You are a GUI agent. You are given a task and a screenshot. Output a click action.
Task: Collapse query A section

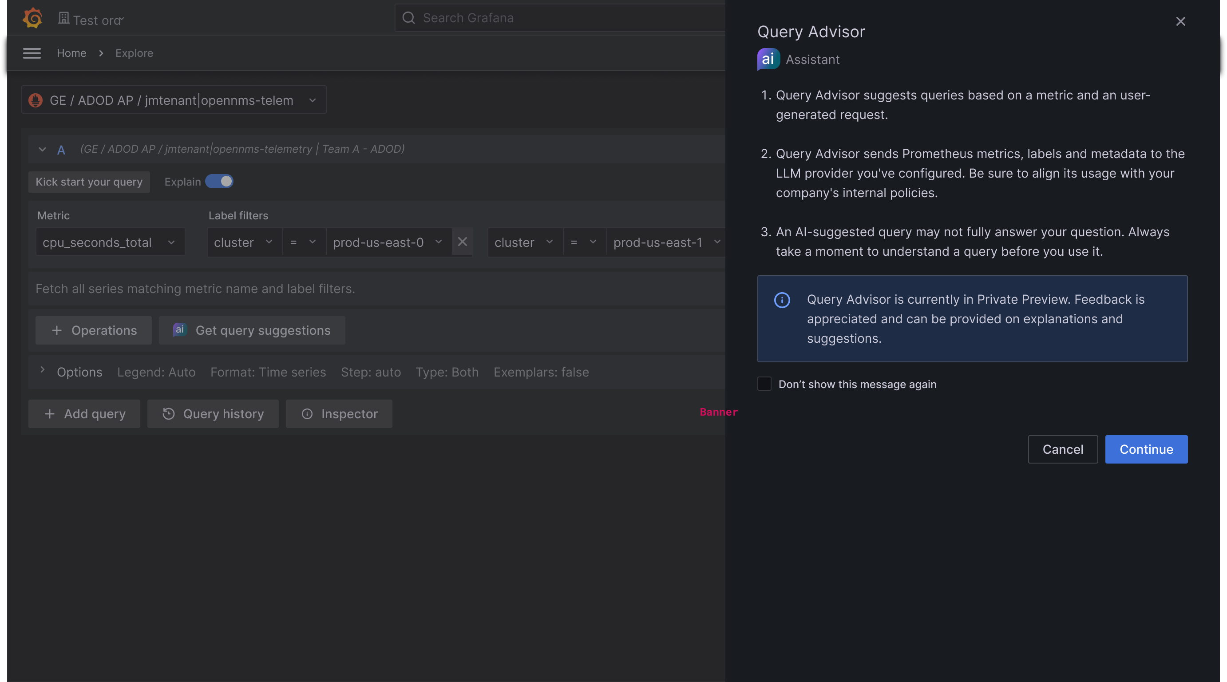(42, 150)
